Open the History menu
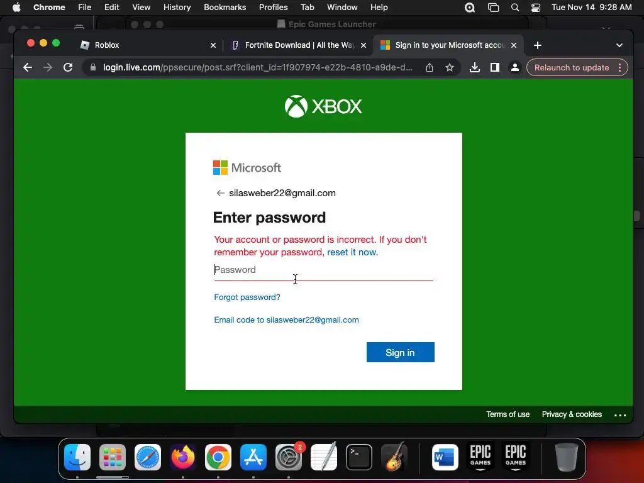The image size is (644, 483). pyautogui.click(x=177, y=8)
